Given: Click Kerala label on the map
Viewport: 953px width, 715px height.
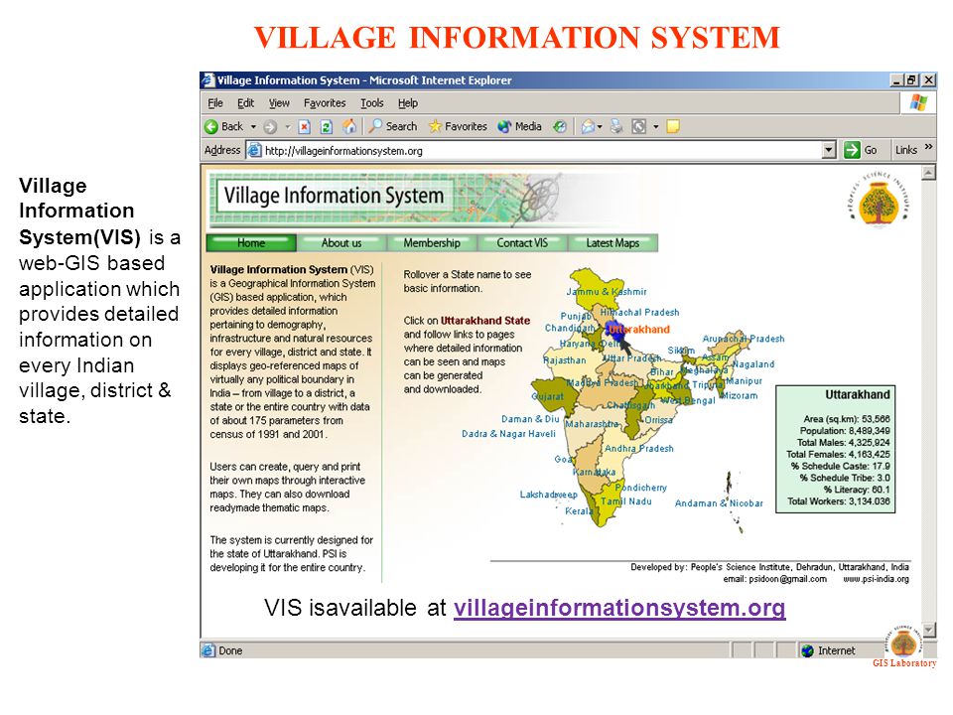Looking at the screenshot, I should [579, 511].
